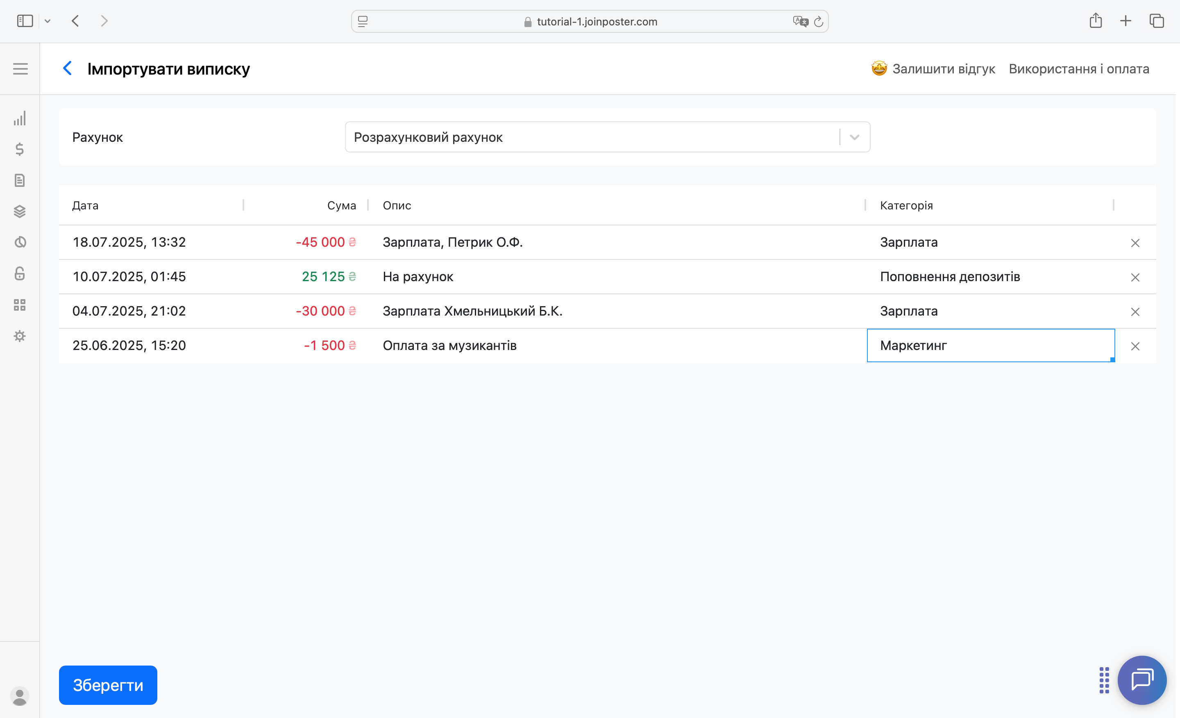The width and height of the screenshot is (1180, 718).
Task: Open the settings gear sidebar icon
Action: tap(20, 336)
